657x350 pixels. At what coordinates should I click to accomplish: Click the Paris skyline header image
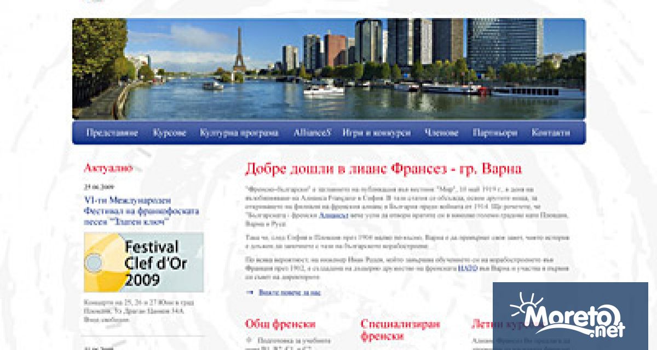(328, 69)
